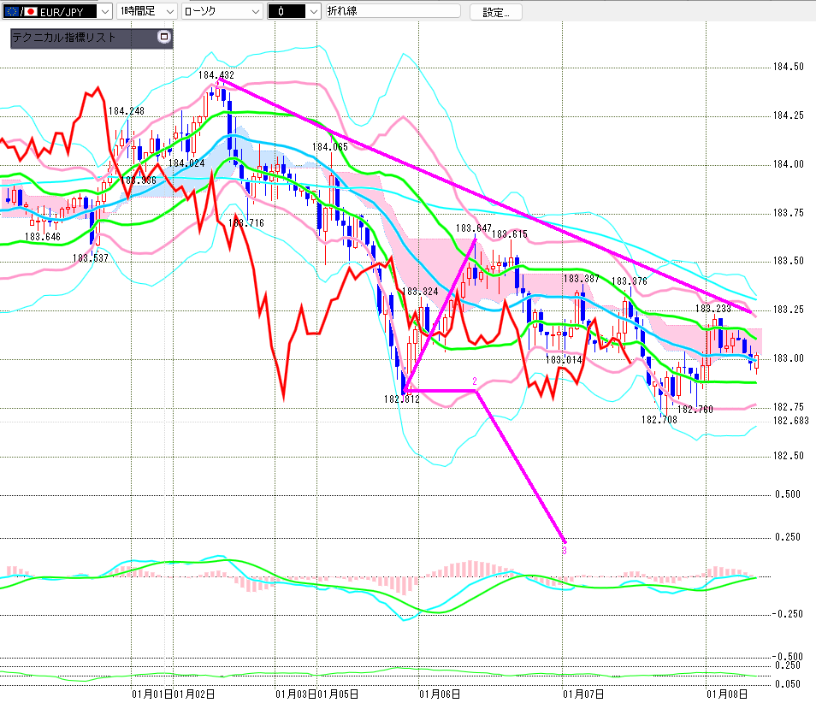
Task: Click the 設定... settings button
Action: pos(501,12)
